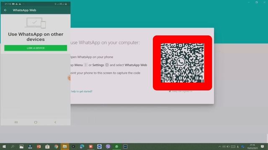This screenshot has height=150, width=268.
Task: Click the 'WhatsApp Web' text in instructions
Action: pyautogui.click(x=136, y=65)
